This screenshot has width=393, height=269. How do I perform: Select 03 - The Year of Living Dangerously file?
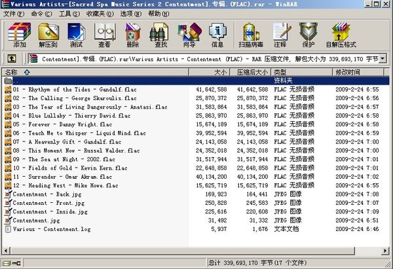[x=90, y=107]
